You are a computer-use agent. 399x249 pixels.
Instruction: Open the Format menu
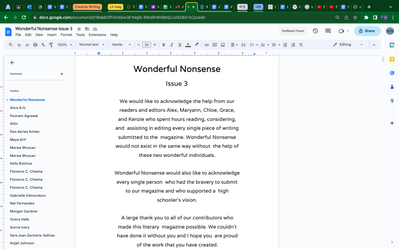[x=66, y=35]
